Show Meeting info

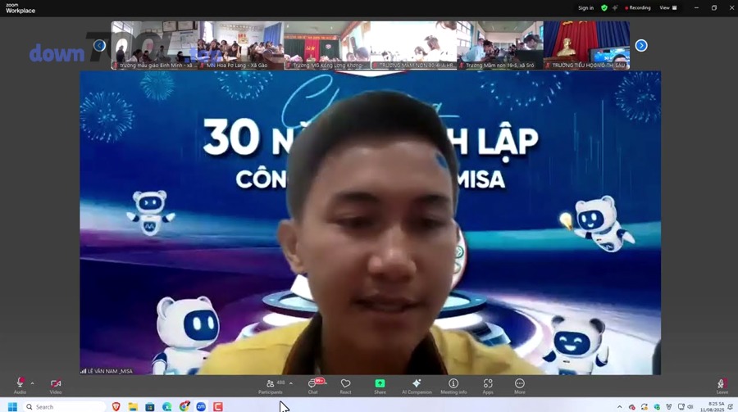[453, 386]
